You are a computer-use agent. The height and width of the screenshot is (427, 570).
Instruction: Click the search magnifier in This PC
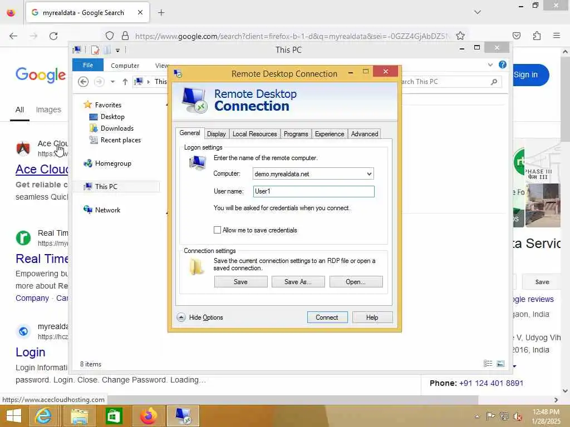tap(494, 82)
